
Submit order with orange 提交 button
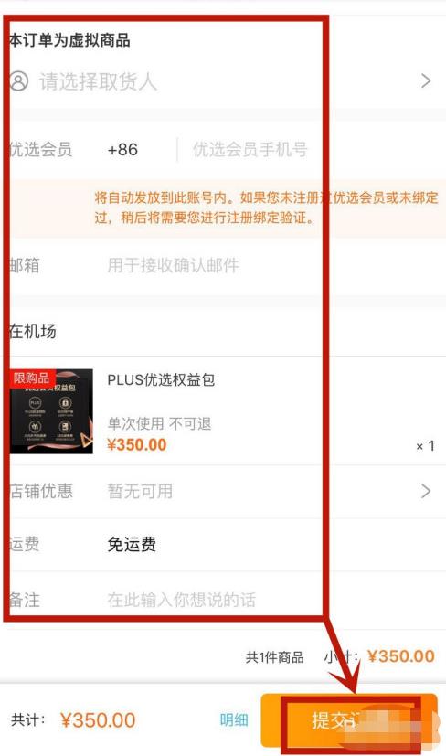pyautogui.click(x=349, y=720)
